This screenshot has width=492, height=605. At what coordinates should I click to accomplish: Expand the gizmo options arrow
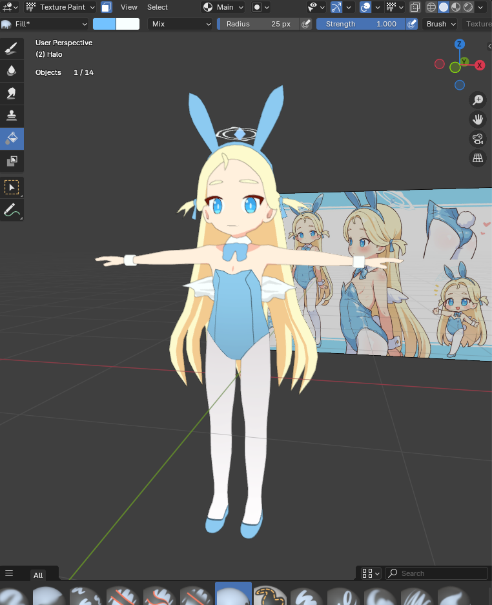tap(349, 7)
